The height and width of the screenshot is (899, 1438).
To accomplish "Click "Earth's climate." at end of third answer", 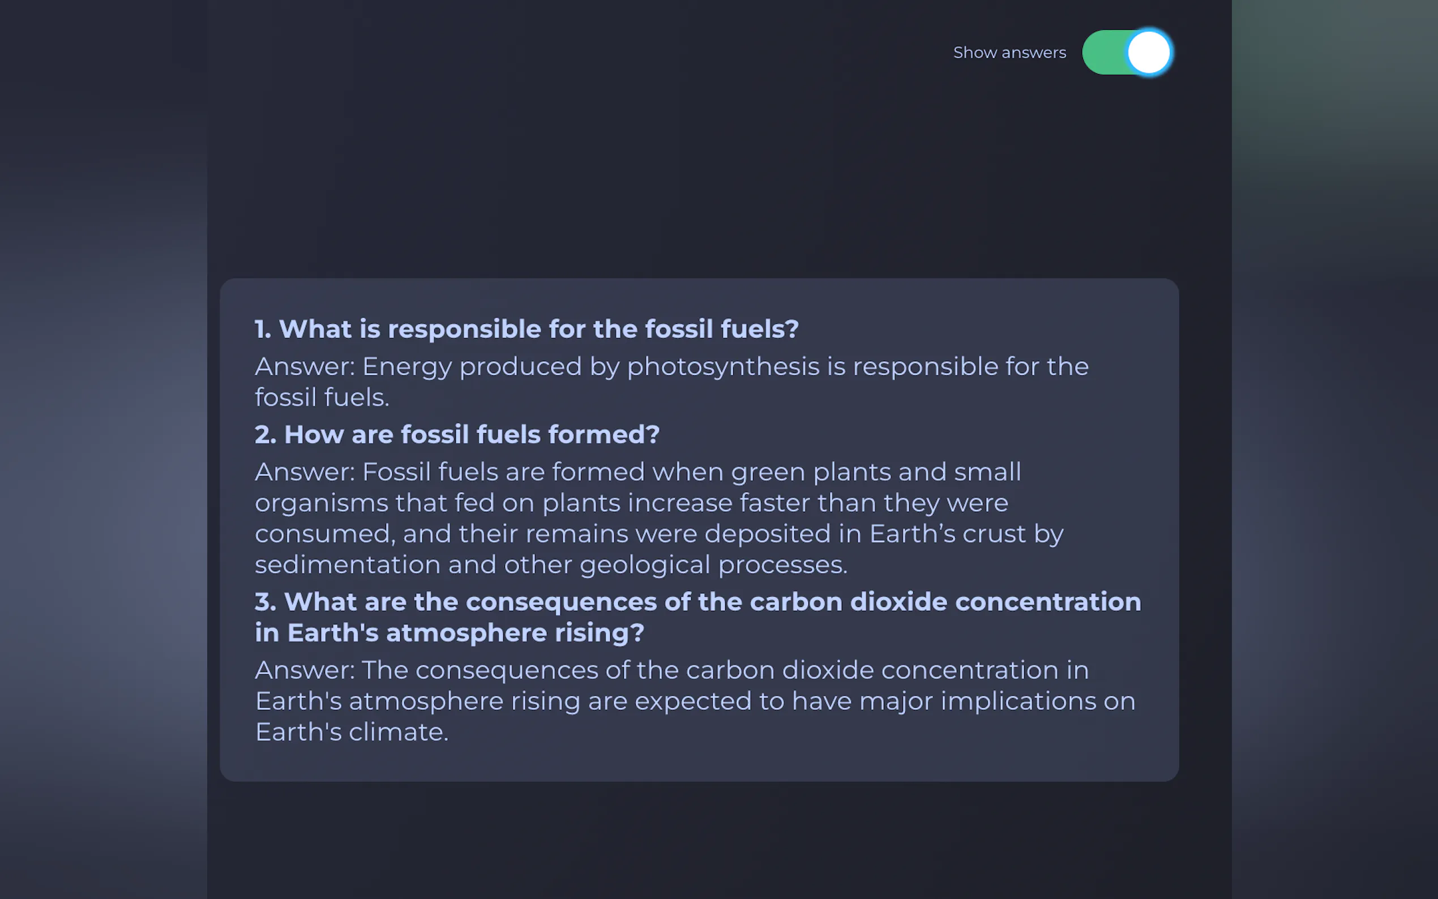I will click(352, 731).
